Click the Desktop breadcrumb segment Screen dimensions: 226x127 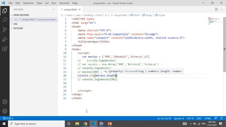pyautogui.click(x=89, y=15)
